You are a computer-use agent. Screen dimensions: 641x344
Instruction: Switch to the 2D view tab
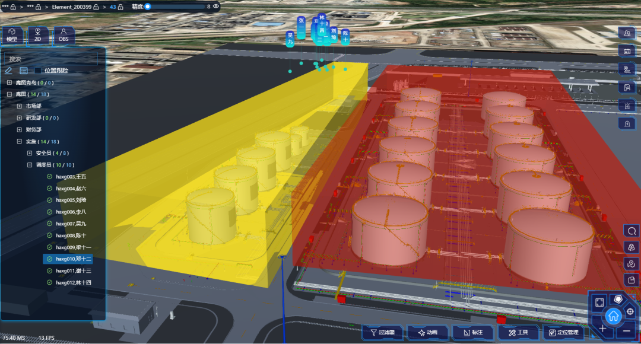[38, 36]
